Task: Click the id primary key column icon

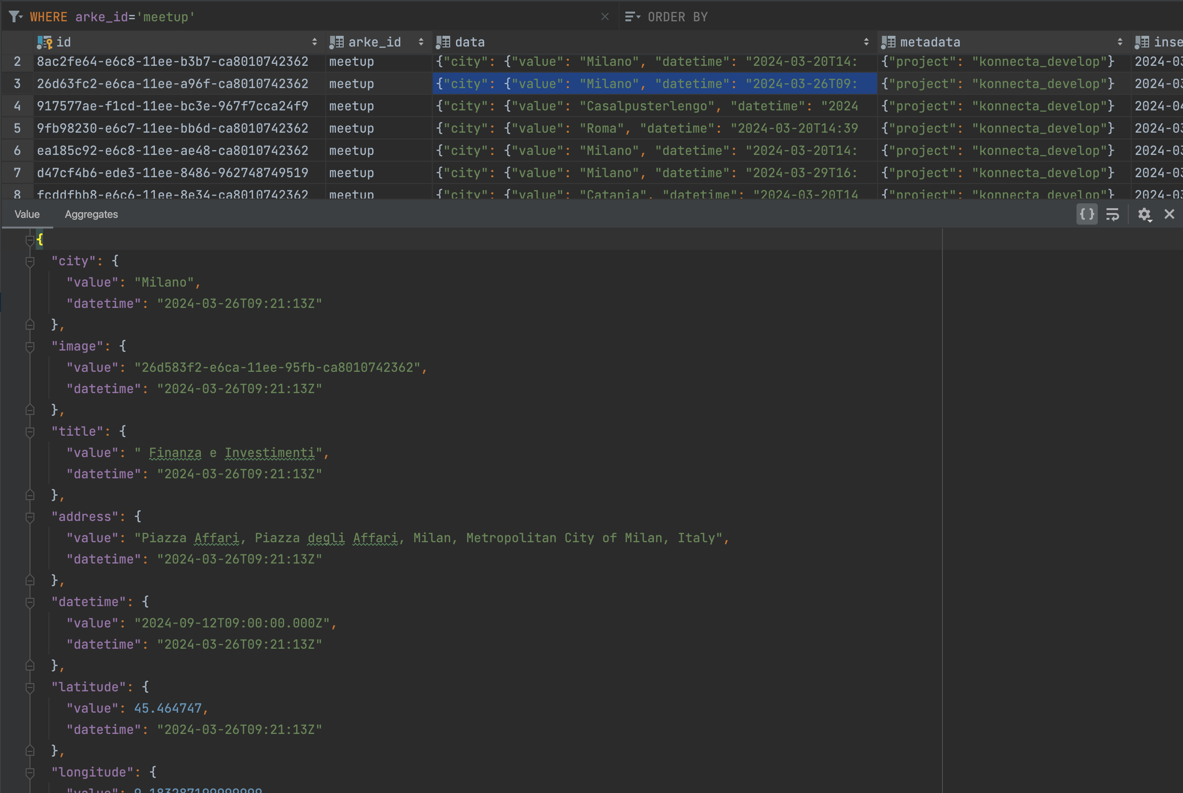Action: 45,43
